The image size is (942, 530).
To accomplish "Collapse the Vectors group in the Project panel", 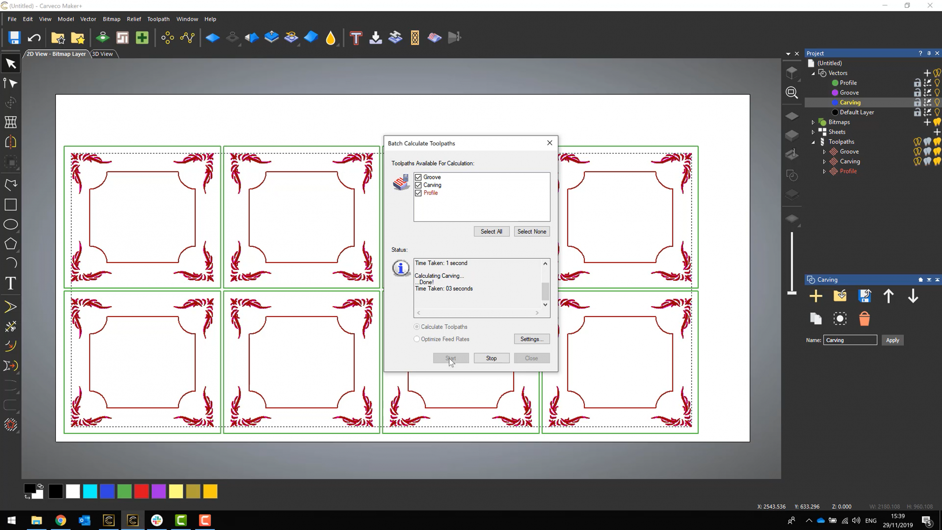I will coord(813,73).
